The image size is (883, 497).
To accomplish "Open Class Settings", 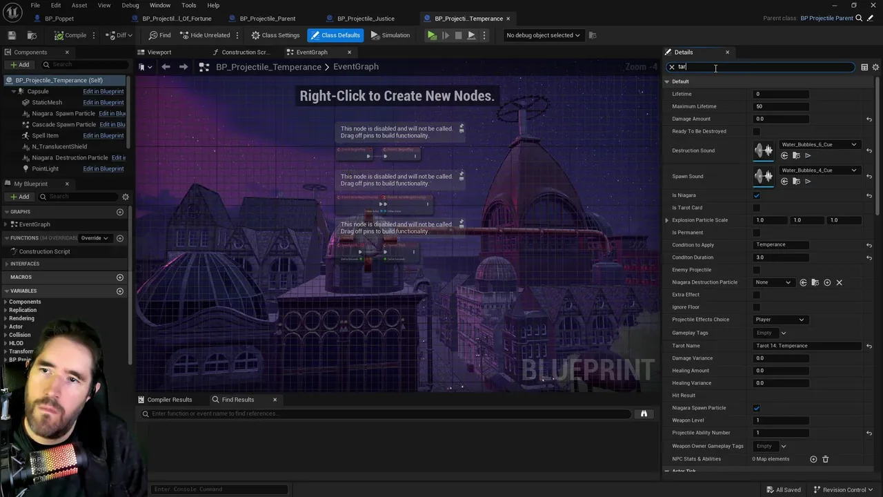I will (276, 35).
